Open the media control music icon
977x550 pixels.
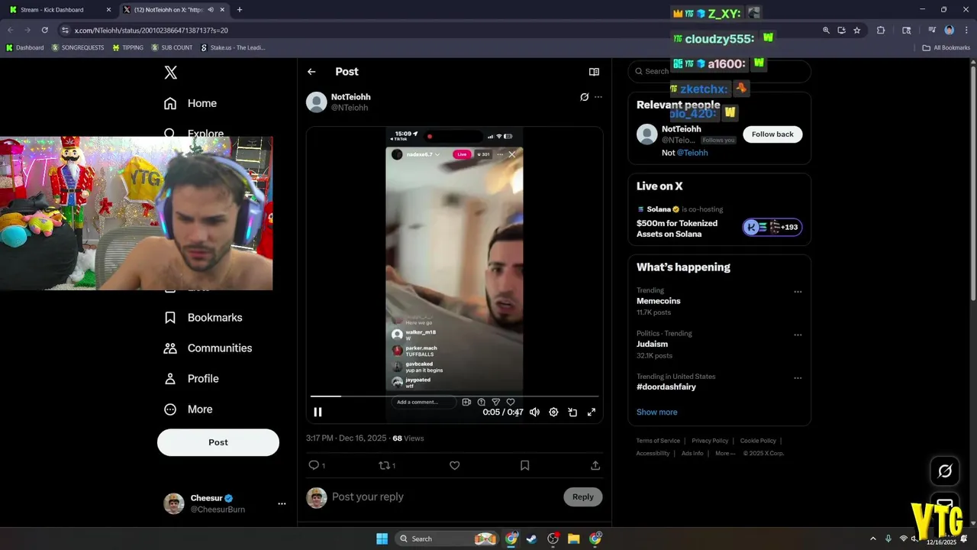932,31
